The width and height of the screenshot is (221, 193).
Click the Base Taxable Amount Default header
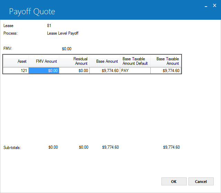(135, 61)
